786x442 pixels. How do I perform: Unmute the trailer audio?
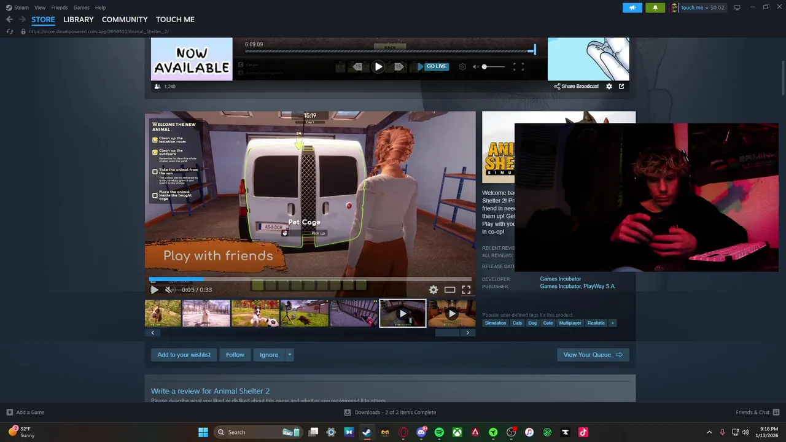coord(169,290)
